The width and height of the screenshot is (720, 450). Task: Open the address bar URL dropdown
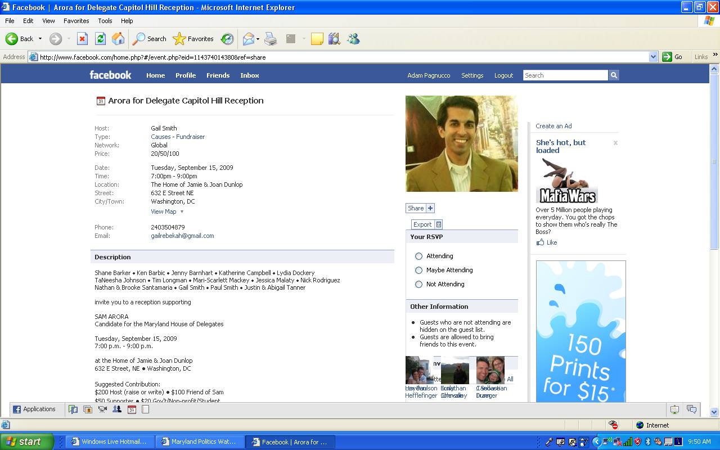(x=653, y=57)
